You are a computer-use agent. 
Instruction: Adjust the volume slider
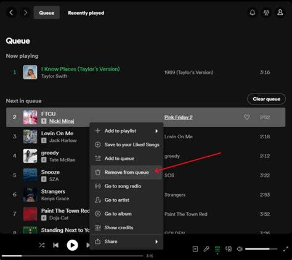[261, 249]
